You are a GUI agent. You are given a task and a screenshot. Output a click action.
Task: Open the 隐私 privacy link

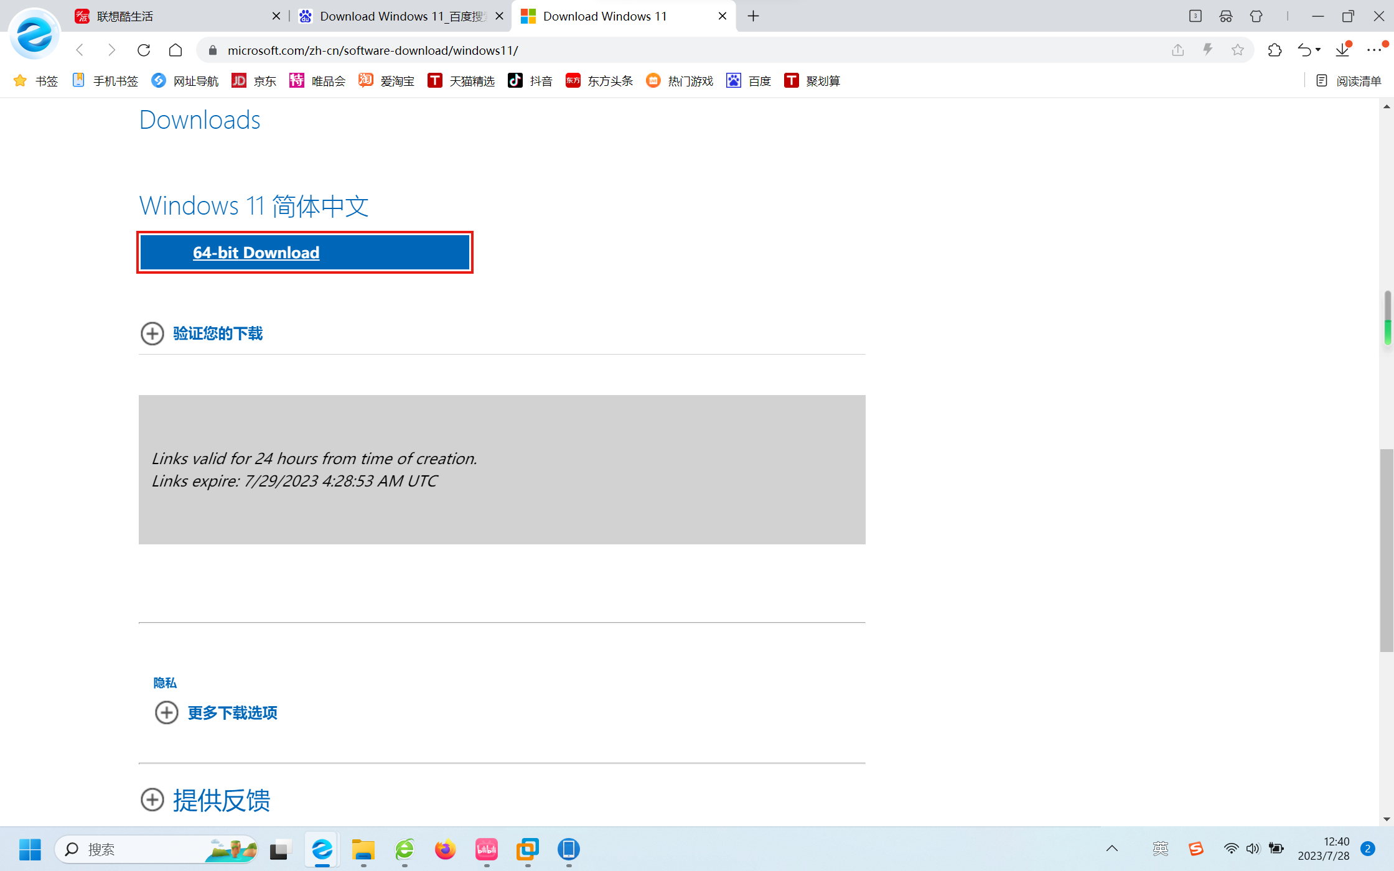165,683
